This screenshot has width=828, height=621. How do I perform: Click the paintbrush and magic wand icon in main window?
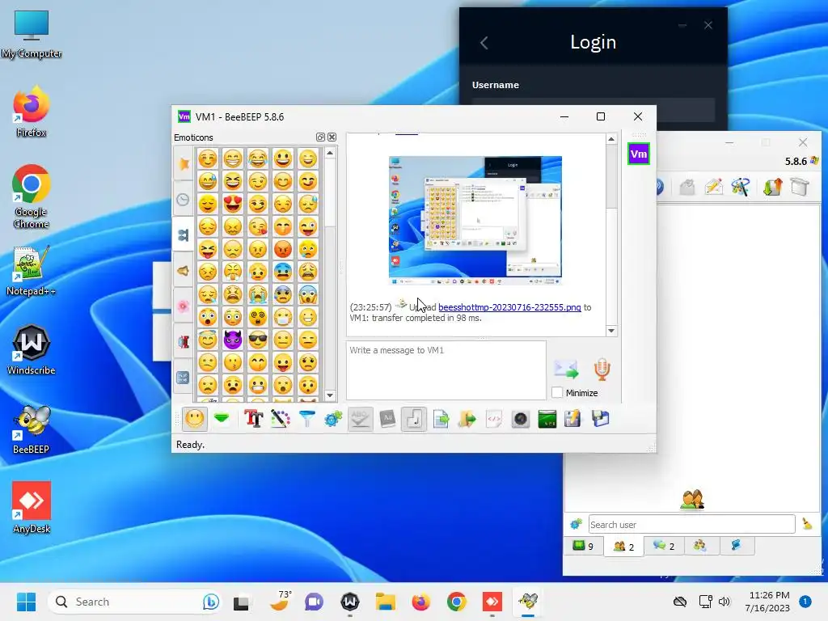pos(741,187)
